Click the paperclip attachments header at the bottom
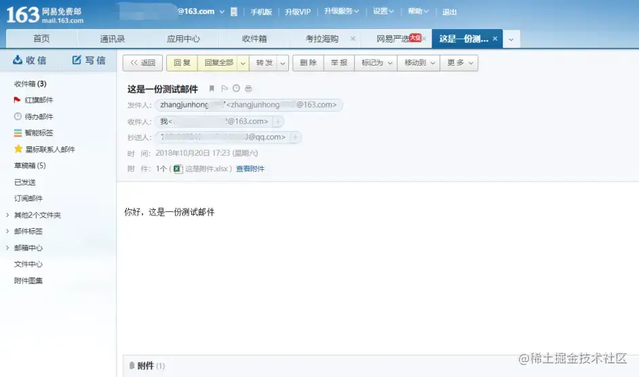Image resolution: width=639 pixels, height=377 pixels. coord(147,365)
